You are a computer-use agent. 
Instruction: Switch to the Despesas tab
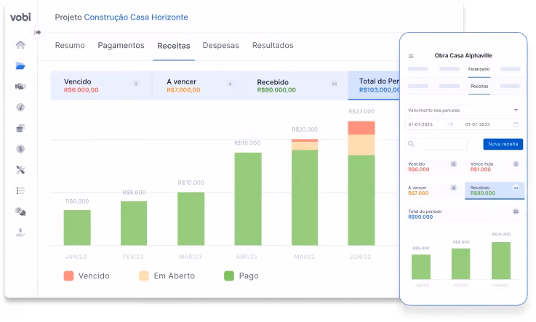point(221,45)
